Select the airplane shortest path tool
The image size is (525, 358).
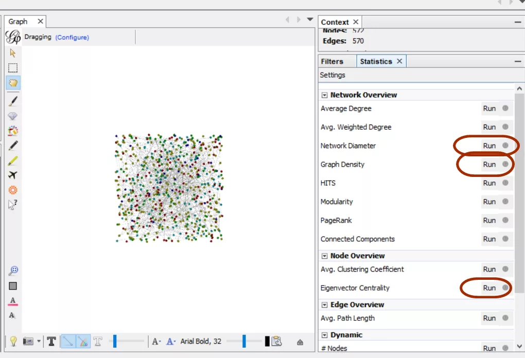13,175
